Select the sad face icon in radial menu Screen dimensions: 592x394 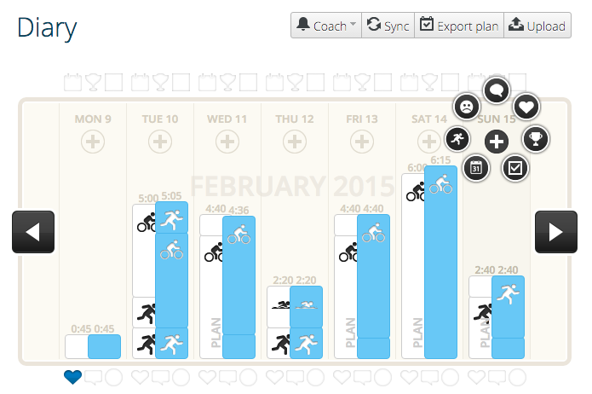coord(467,107)
